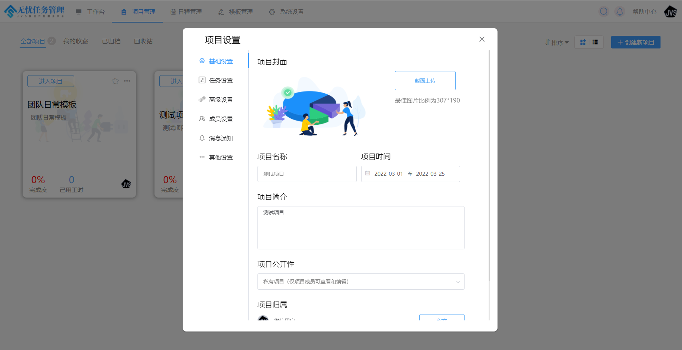Image resolution: width=682 pixels, height=350 pixels.
Task: Select 高级设置 in settings sidebar
Action: [216, 100]
